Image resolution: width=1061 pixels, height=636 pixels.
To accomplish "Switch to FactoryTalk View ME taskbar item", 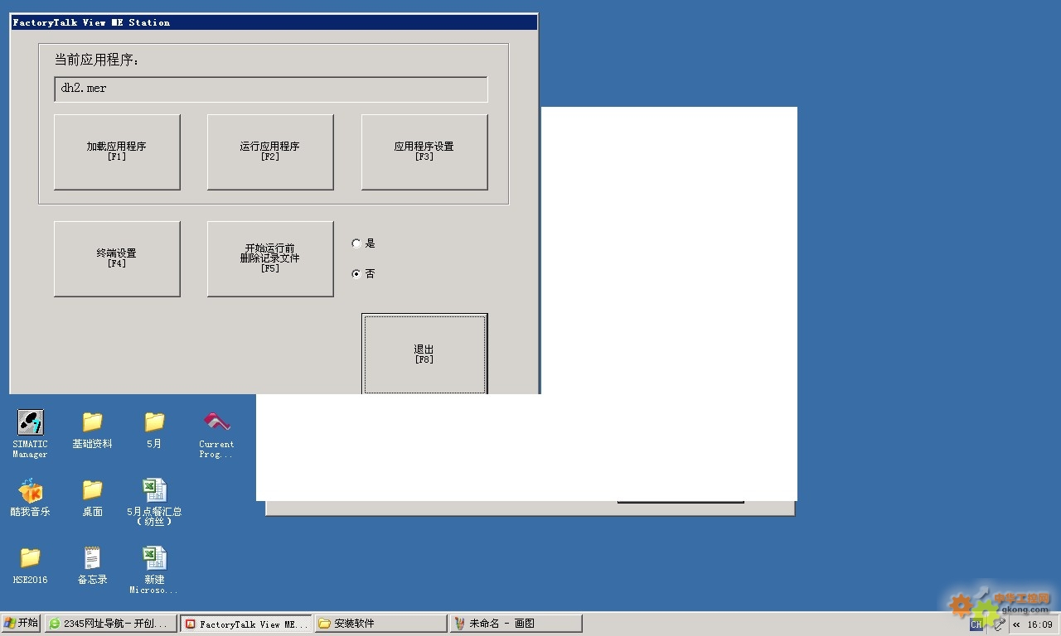I will tap(246, 624).
